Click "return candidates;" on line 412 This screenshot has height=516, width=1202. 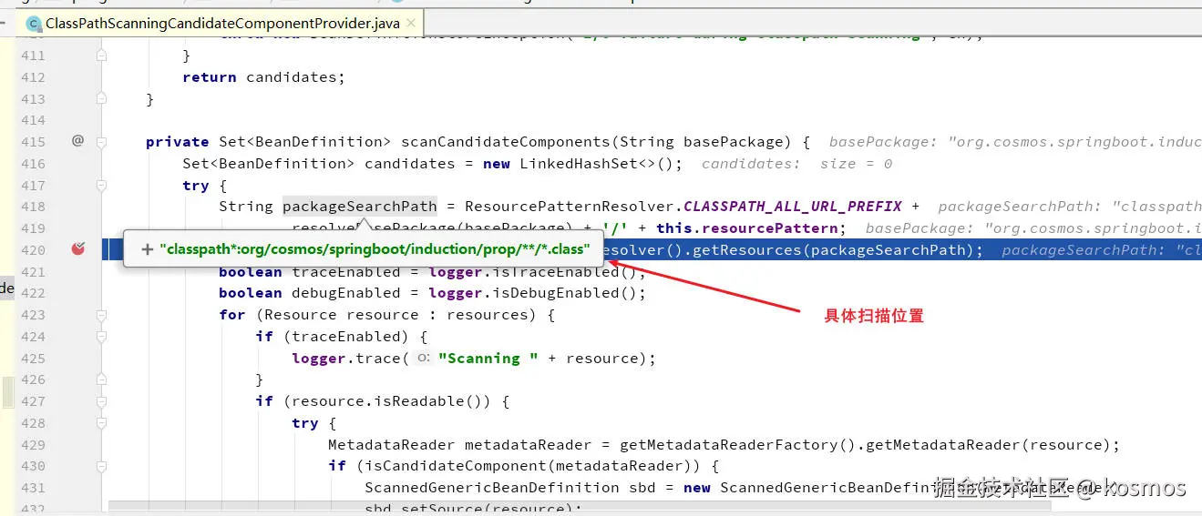coord(264,77)
